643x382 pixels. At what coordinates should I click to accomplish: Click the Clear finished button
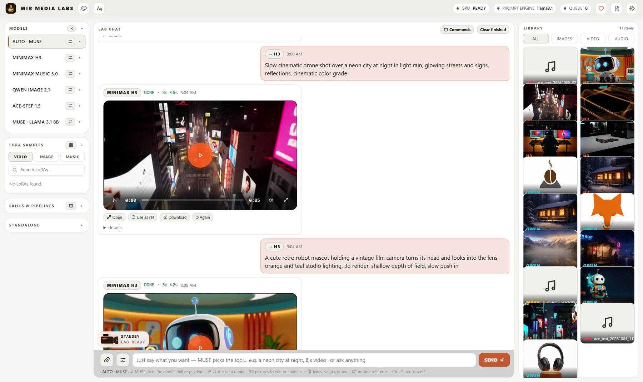tap(493, 30)
